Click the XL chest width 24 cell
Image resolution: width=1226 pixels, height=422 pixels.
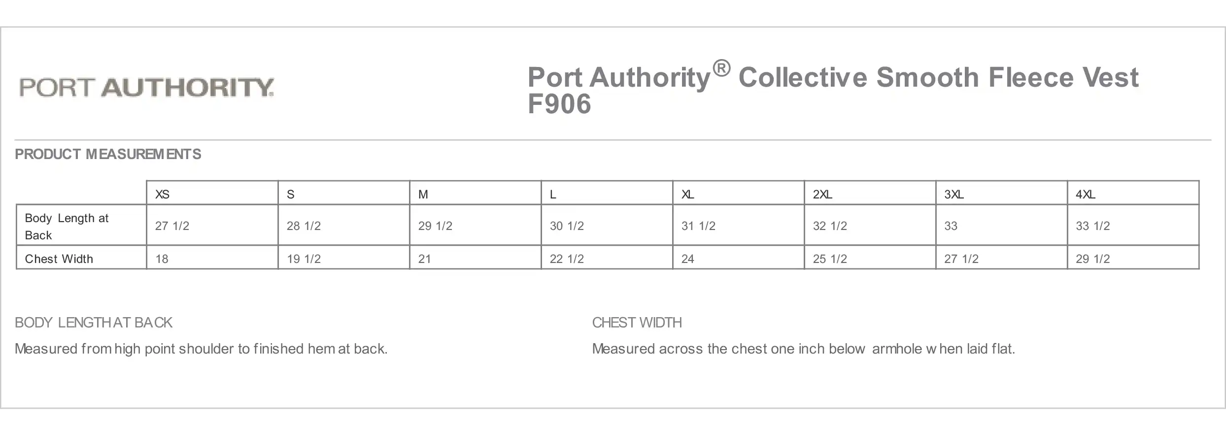739,258
